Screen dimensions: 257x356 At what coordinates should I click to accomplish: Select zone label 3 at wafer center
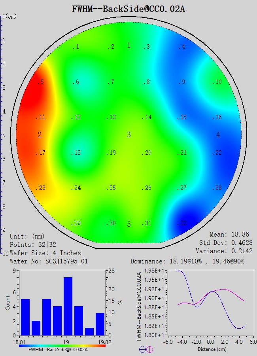coord(129,135)
